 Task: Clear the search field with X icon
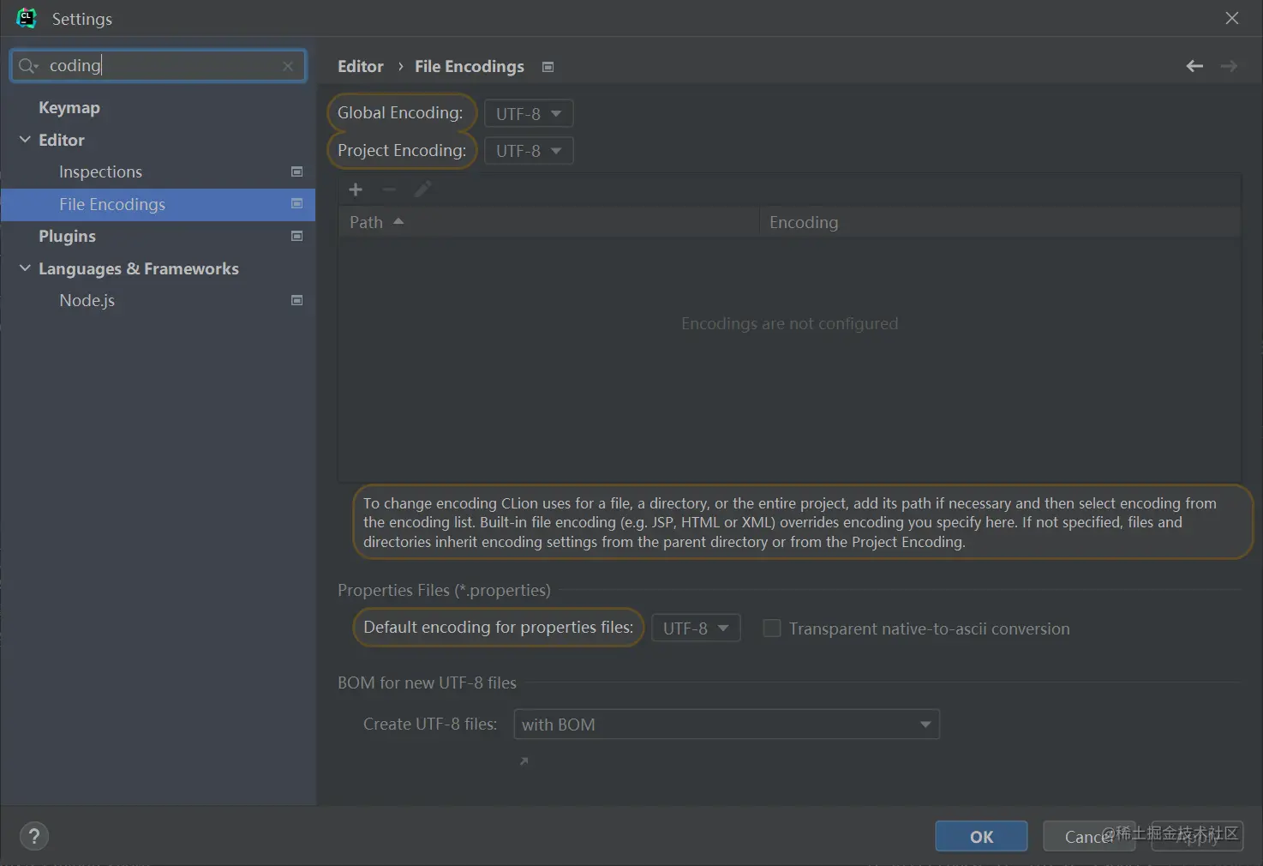point(288,66)
